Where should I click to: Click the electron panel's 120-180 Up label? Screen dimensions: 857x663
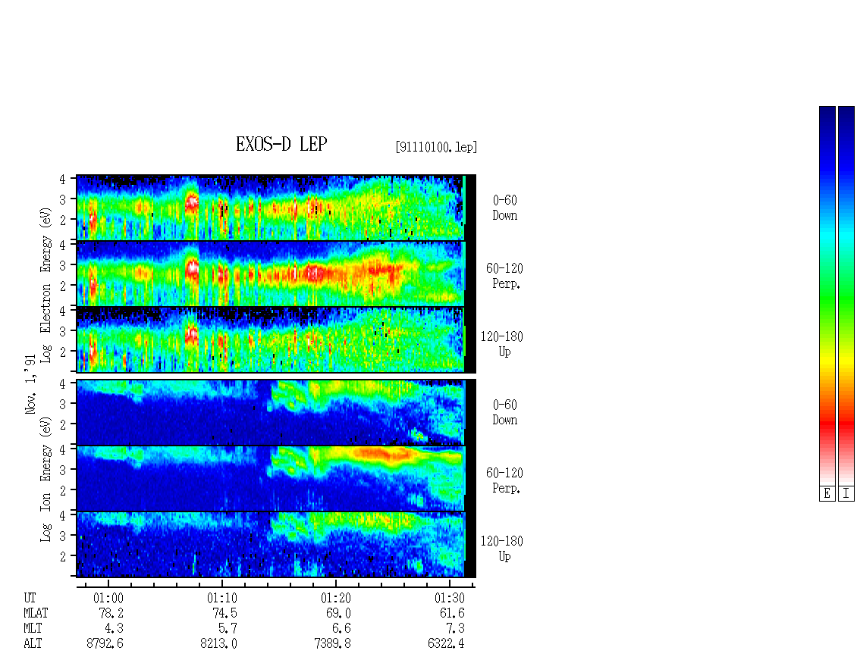pyautogui.click(x=502, y=344)
